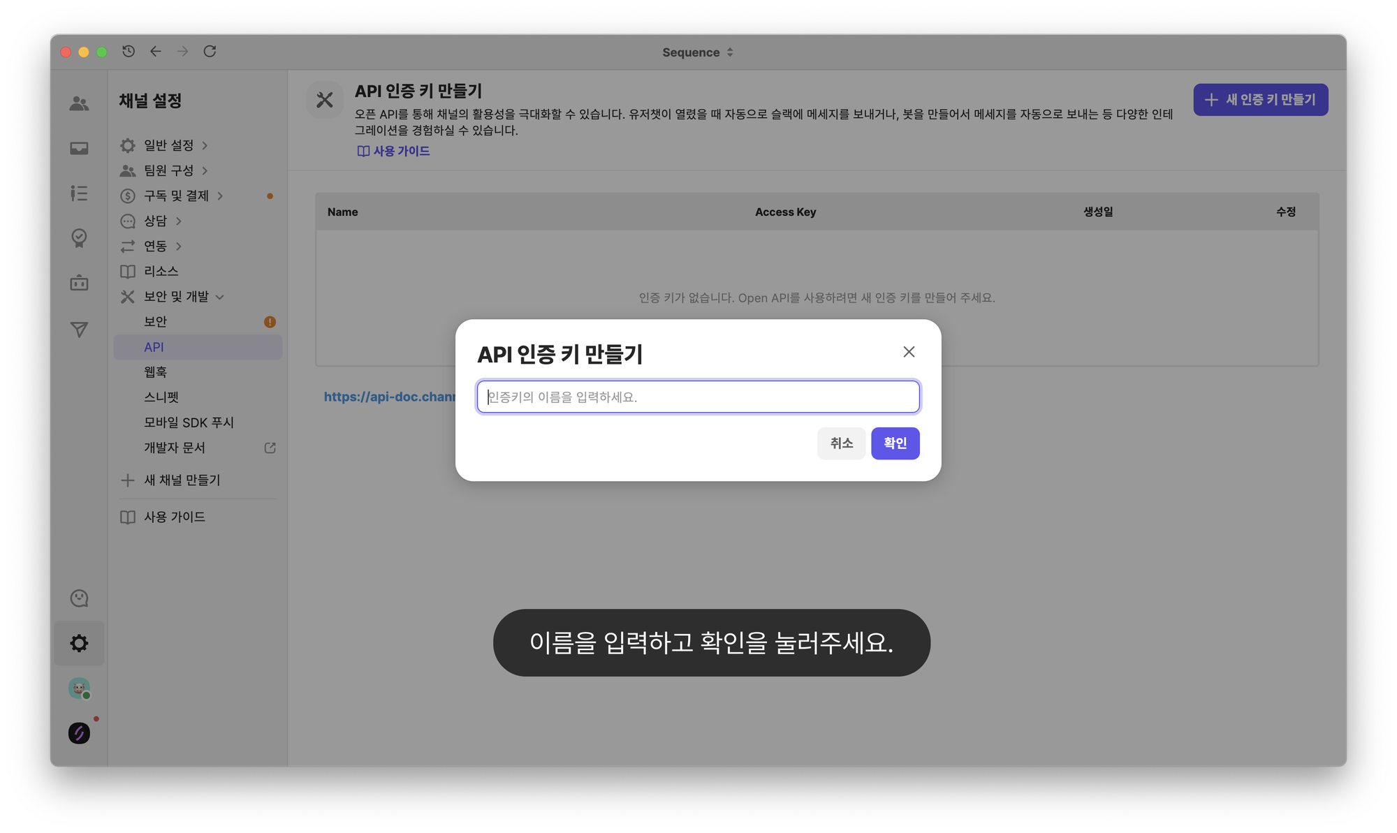This screenshot has height=833, width=1397.
Task: Click the API key name input field
Action: click(698, 397)
